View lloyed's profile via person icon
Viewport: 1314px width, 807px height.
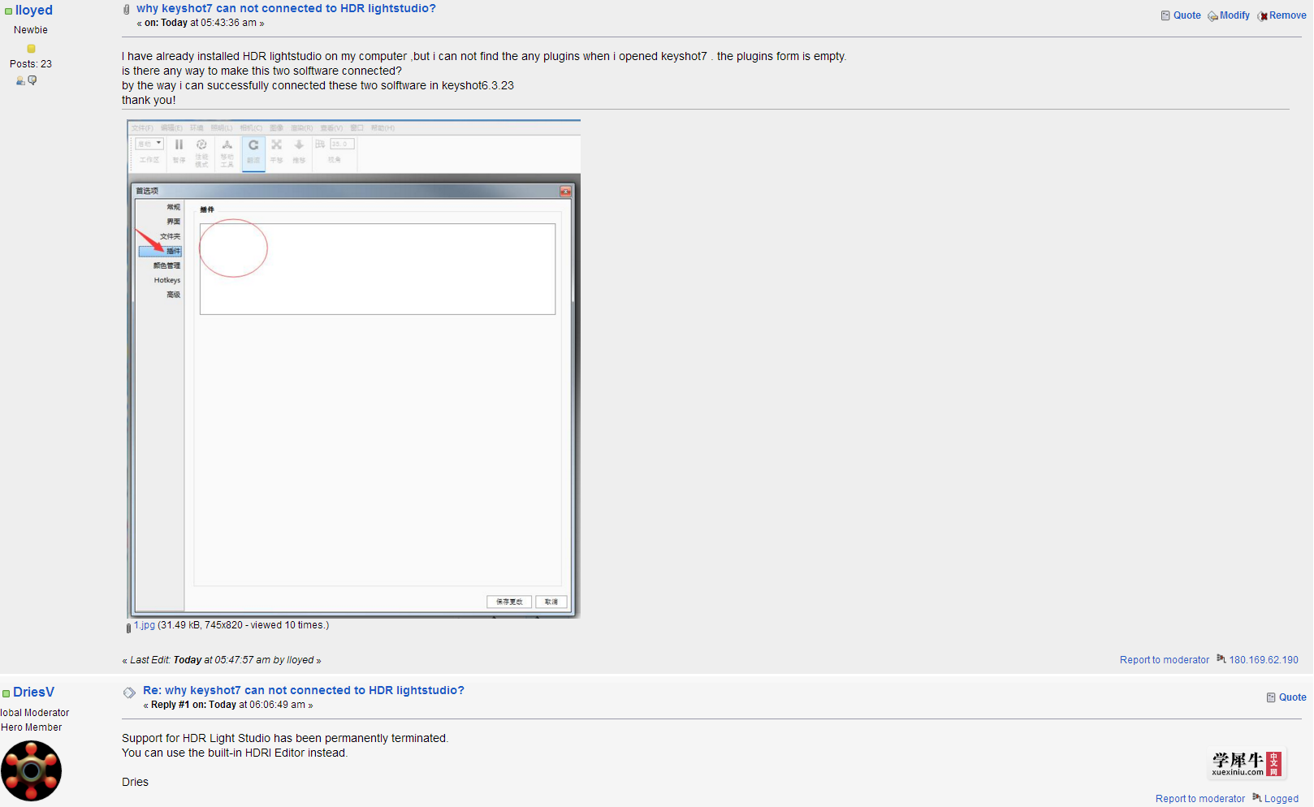[20, 80]
